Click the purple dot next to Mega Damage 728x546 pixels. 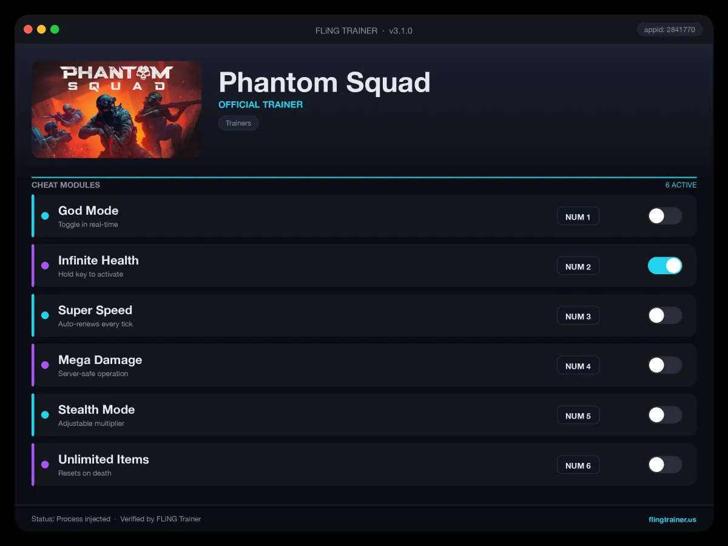point(45,365)
